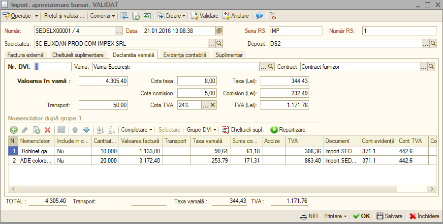443x224 pixels.
Task: Click the search icon beside Societatea
Action: click(219, 43)
